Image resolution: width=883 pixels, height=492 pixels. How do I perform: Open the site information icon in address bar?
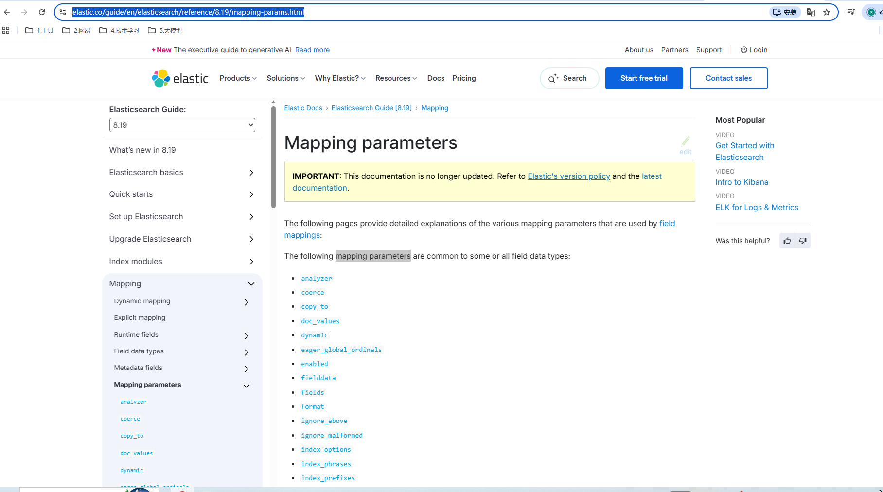coord(63,12)
